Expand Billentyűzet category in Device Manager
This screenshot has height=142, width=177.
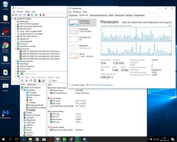(15, 21)
